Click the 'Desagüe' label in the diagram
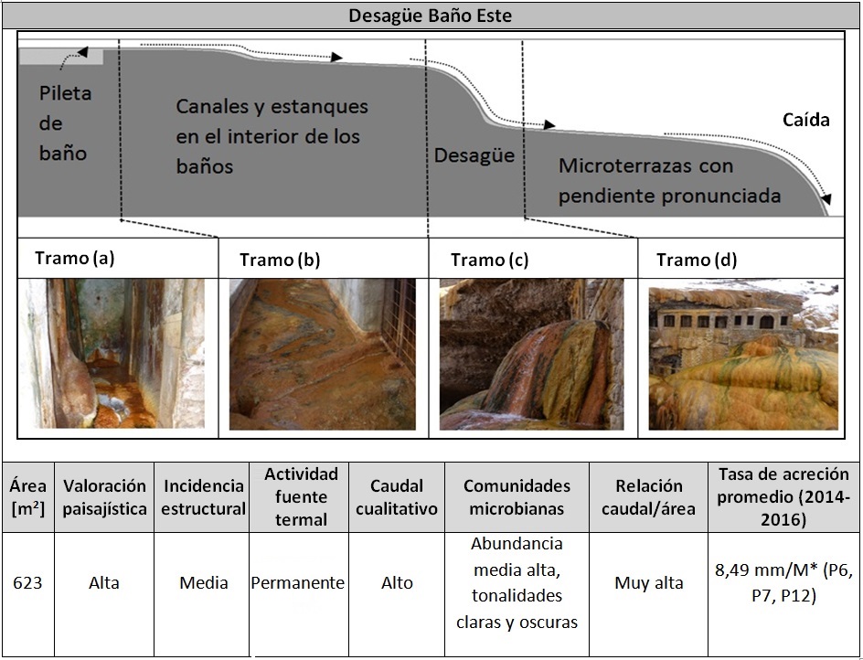The image size is (863, 660). pos(474,155)
